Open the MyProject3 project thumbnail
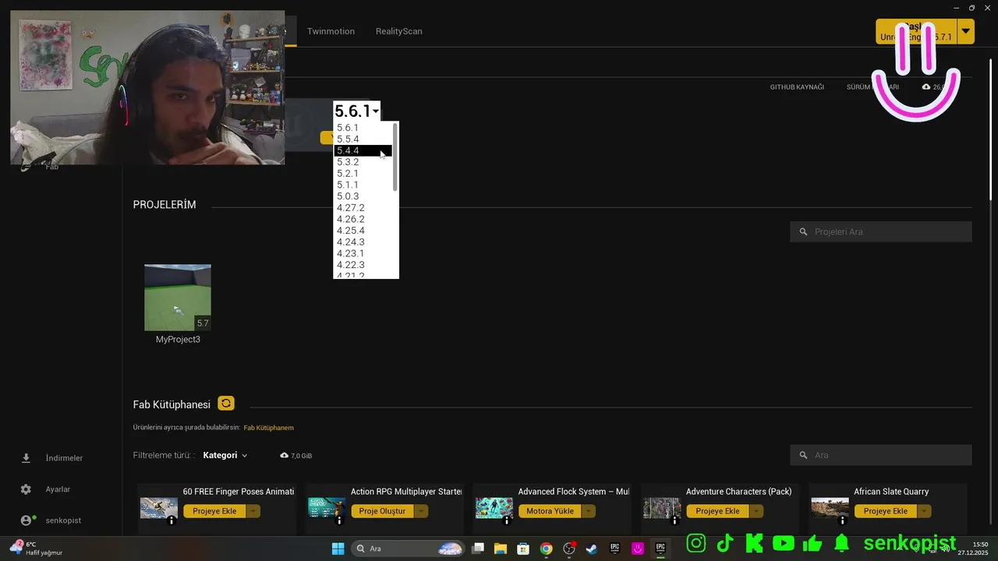Viewport: 998px width, 561px height. (x=178, y=298)
